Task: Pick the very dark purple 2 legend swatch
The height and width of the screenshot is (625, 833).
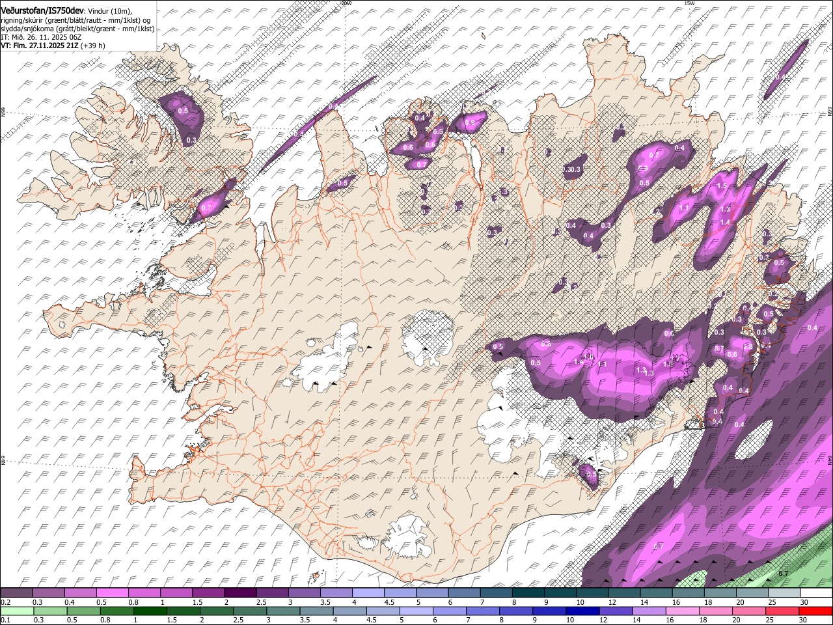Action: click(x=239, y=593)
